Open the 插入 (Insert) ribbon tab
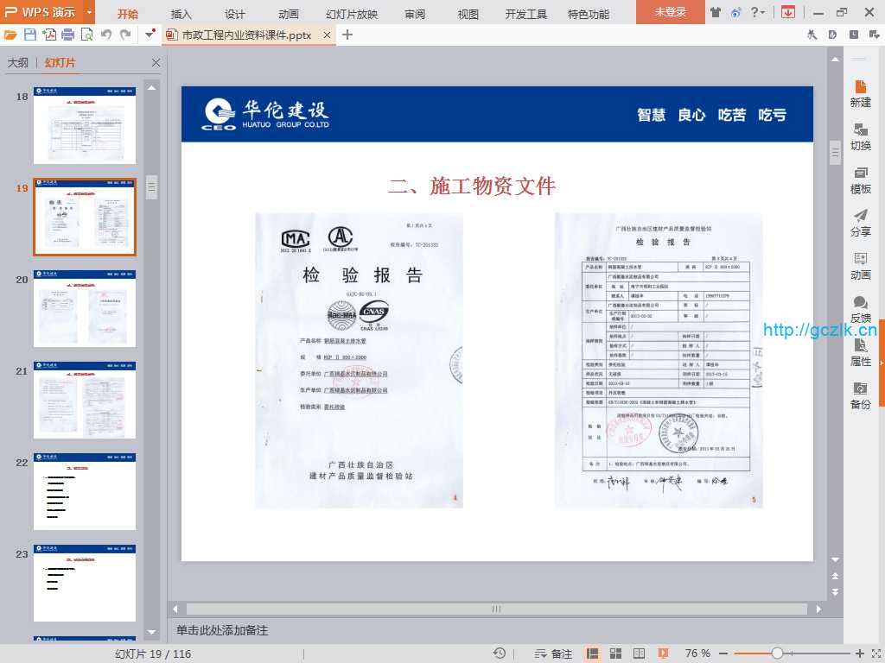Viewport: 885px width, 663px height. click(181, 14)
